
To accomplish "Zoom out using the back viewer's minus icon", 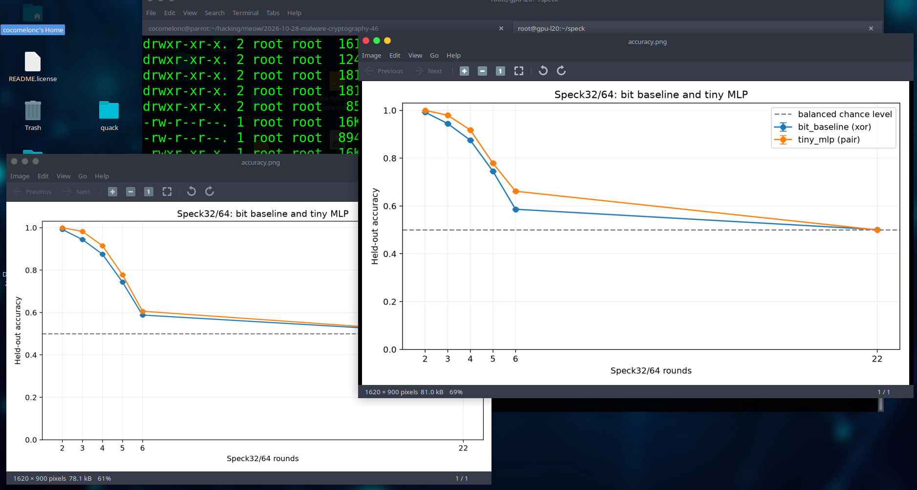I will [x=130, y=192].
